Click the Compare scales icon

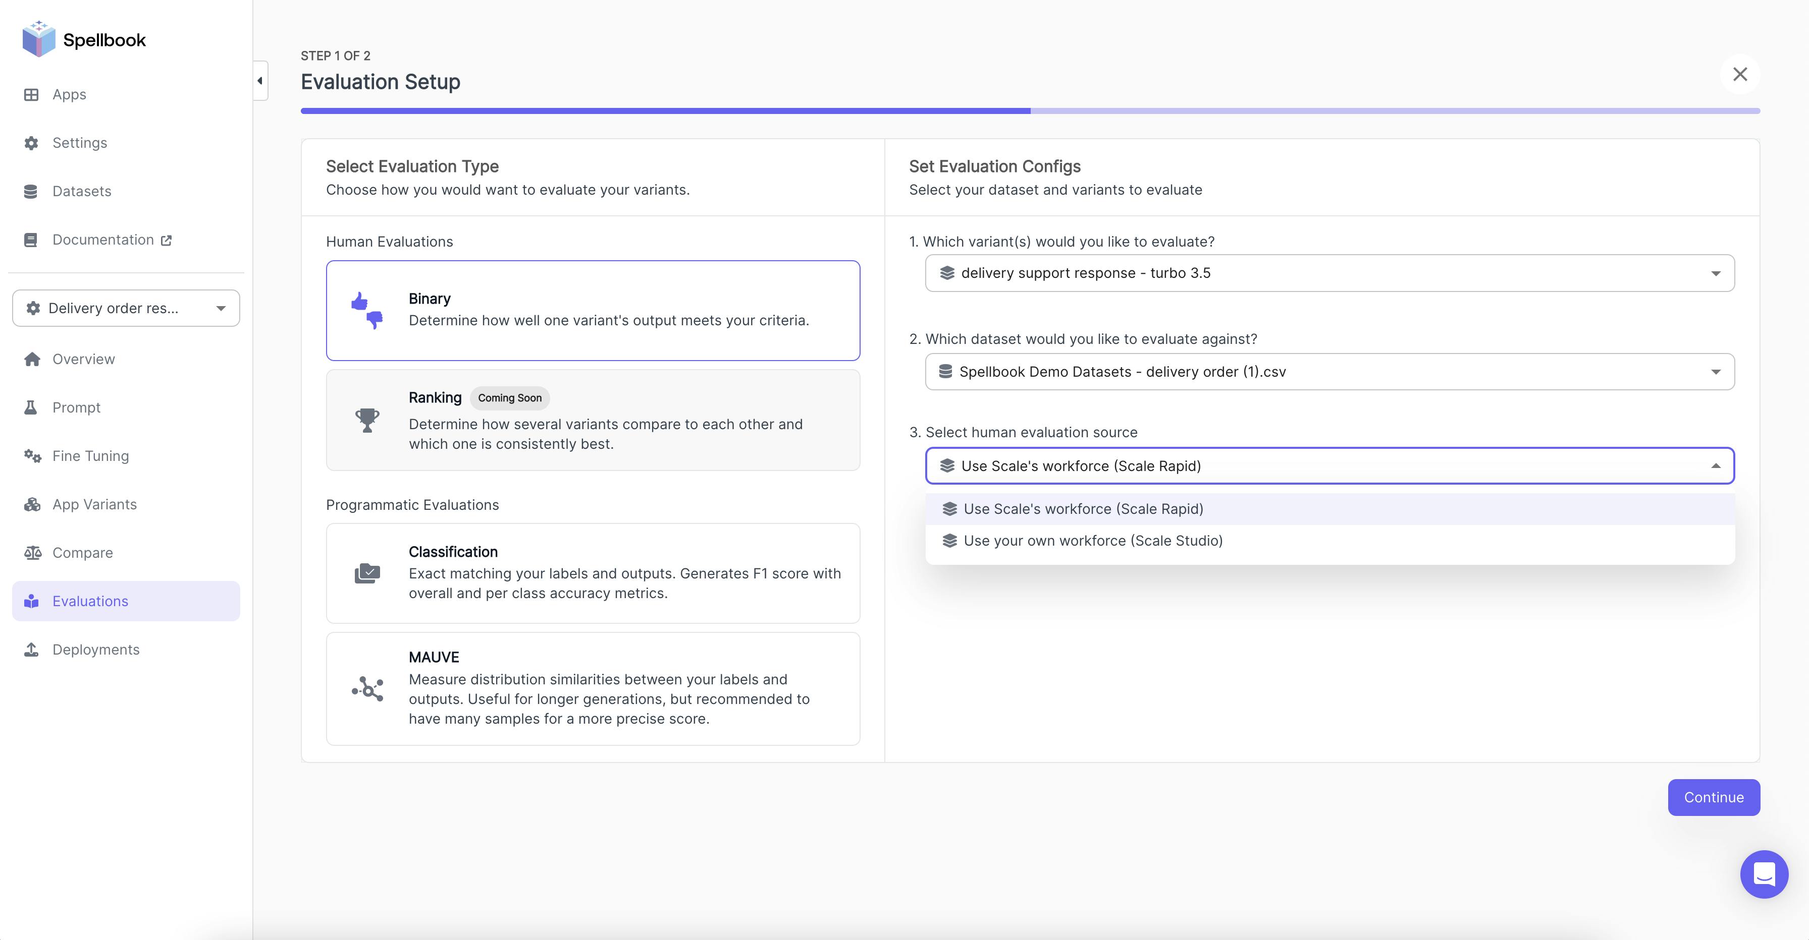[32, 553]
